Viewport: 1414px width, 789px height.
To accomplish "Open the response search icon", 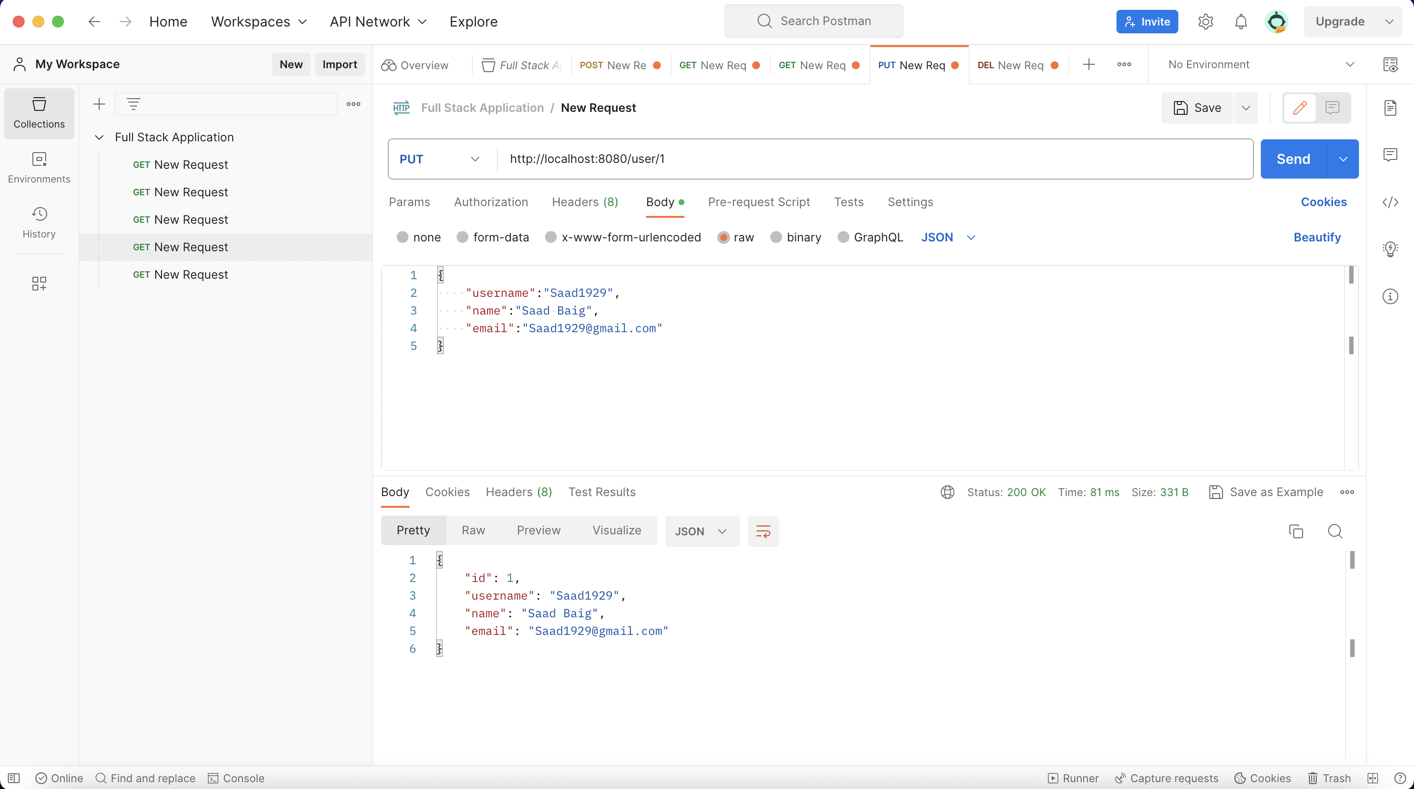I will coord(1335,531).
